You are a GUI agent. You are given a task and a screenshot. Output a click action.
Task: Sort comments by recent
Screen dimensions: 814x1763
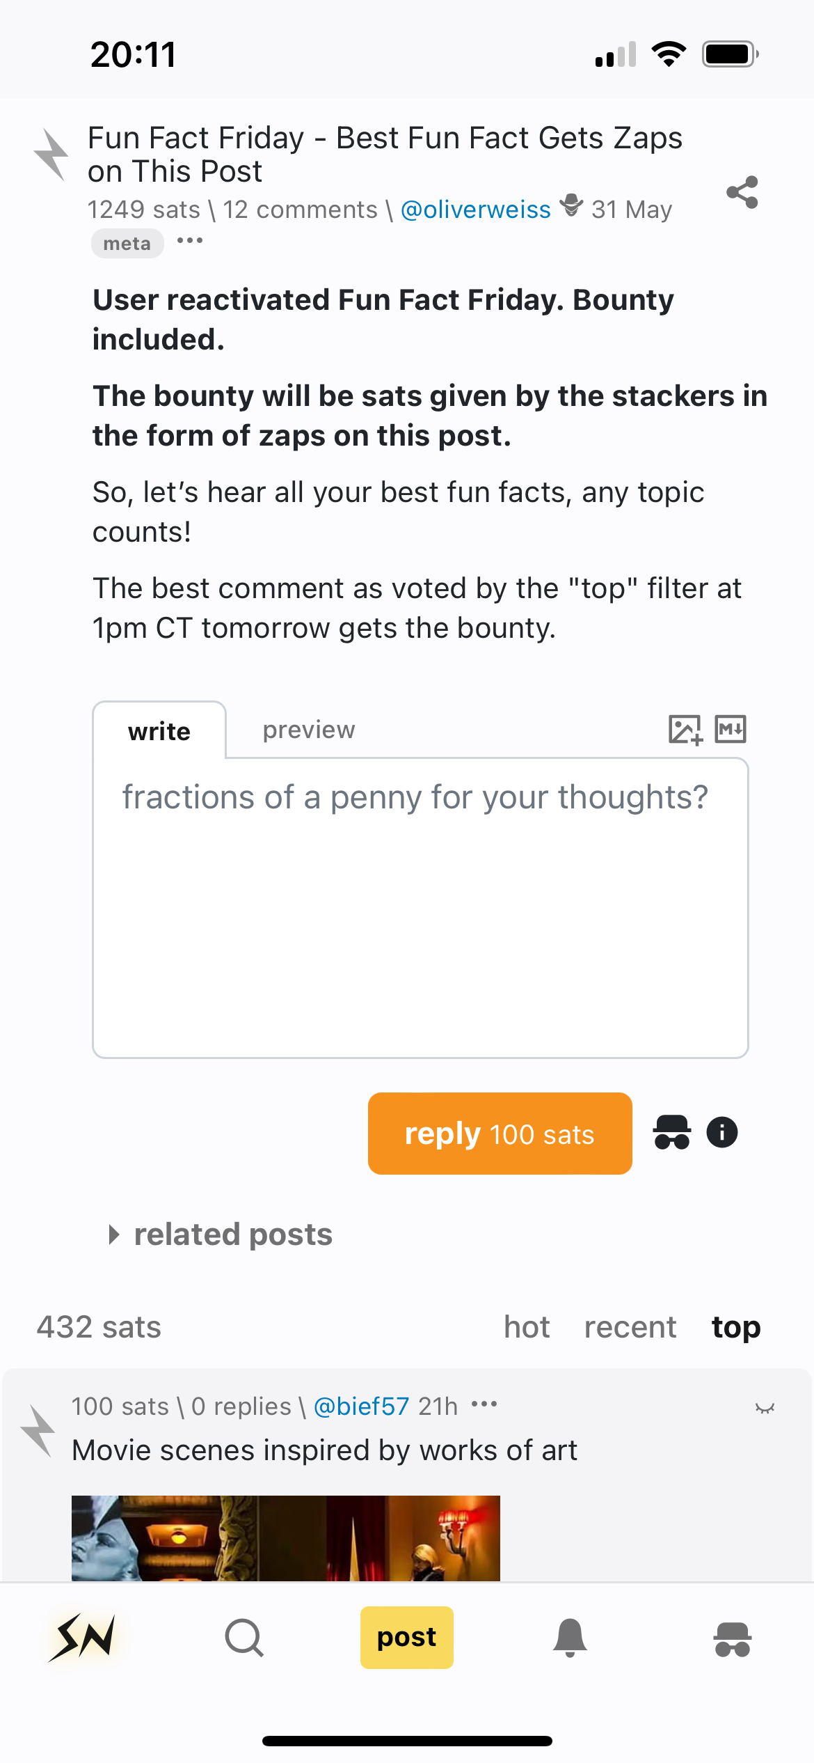pyautogui.click(x=630, y=1327)
